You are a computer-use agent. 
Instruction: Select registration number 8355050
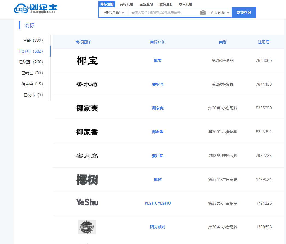coord(264,108)
